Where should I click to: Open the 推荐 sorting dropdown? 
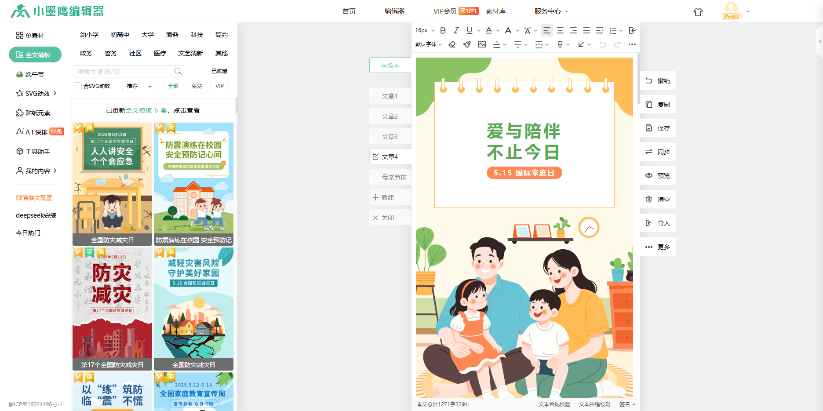point(139,86)
